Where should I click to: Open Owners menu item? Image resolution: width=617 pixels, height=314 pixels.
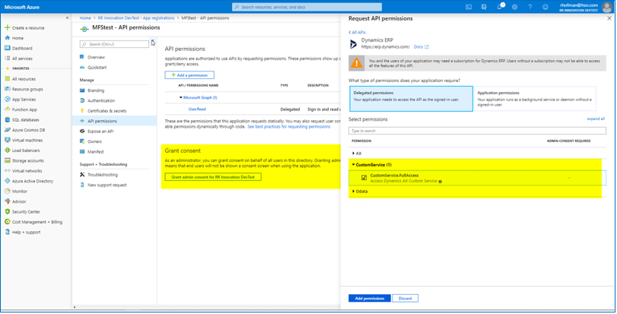coord(94,141)
